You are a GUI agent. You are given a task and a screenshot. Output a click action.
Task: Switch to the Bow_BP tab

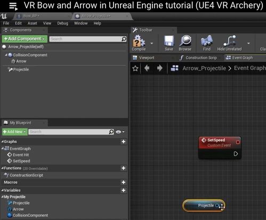point(43,16)
